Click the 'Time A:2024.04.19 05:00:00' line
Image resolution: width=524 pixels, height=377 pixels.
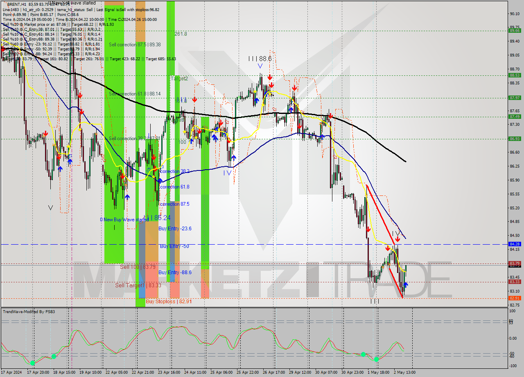pyautogui.click(x=27, y=19)
